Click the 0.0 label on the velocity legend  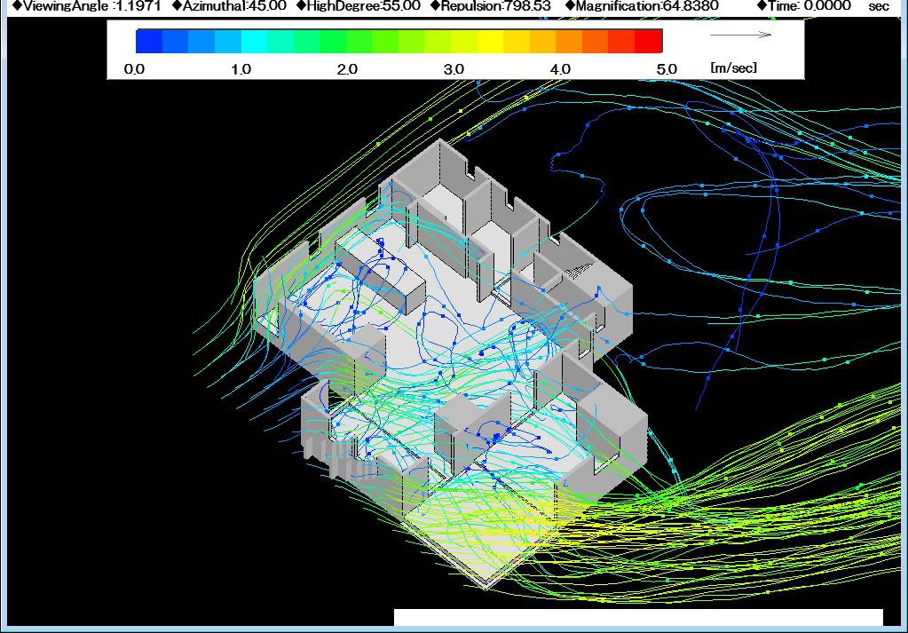point(134,69)
